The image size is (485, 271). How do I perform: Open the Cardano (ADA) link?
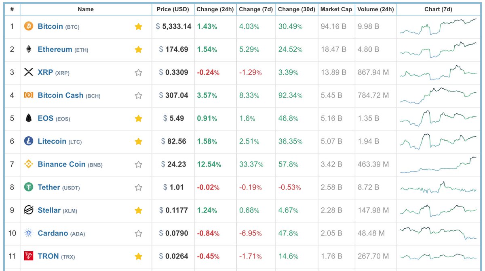61,233
